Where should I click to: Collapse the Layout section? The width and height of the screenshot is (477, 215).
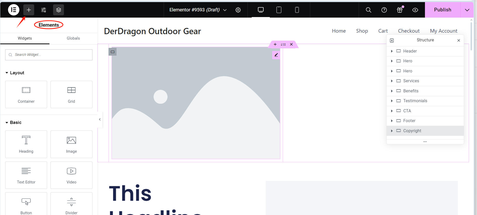click(7, 73)
